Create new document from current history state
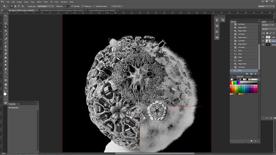Viewport: 276px width, 155px height. (247, 74)
